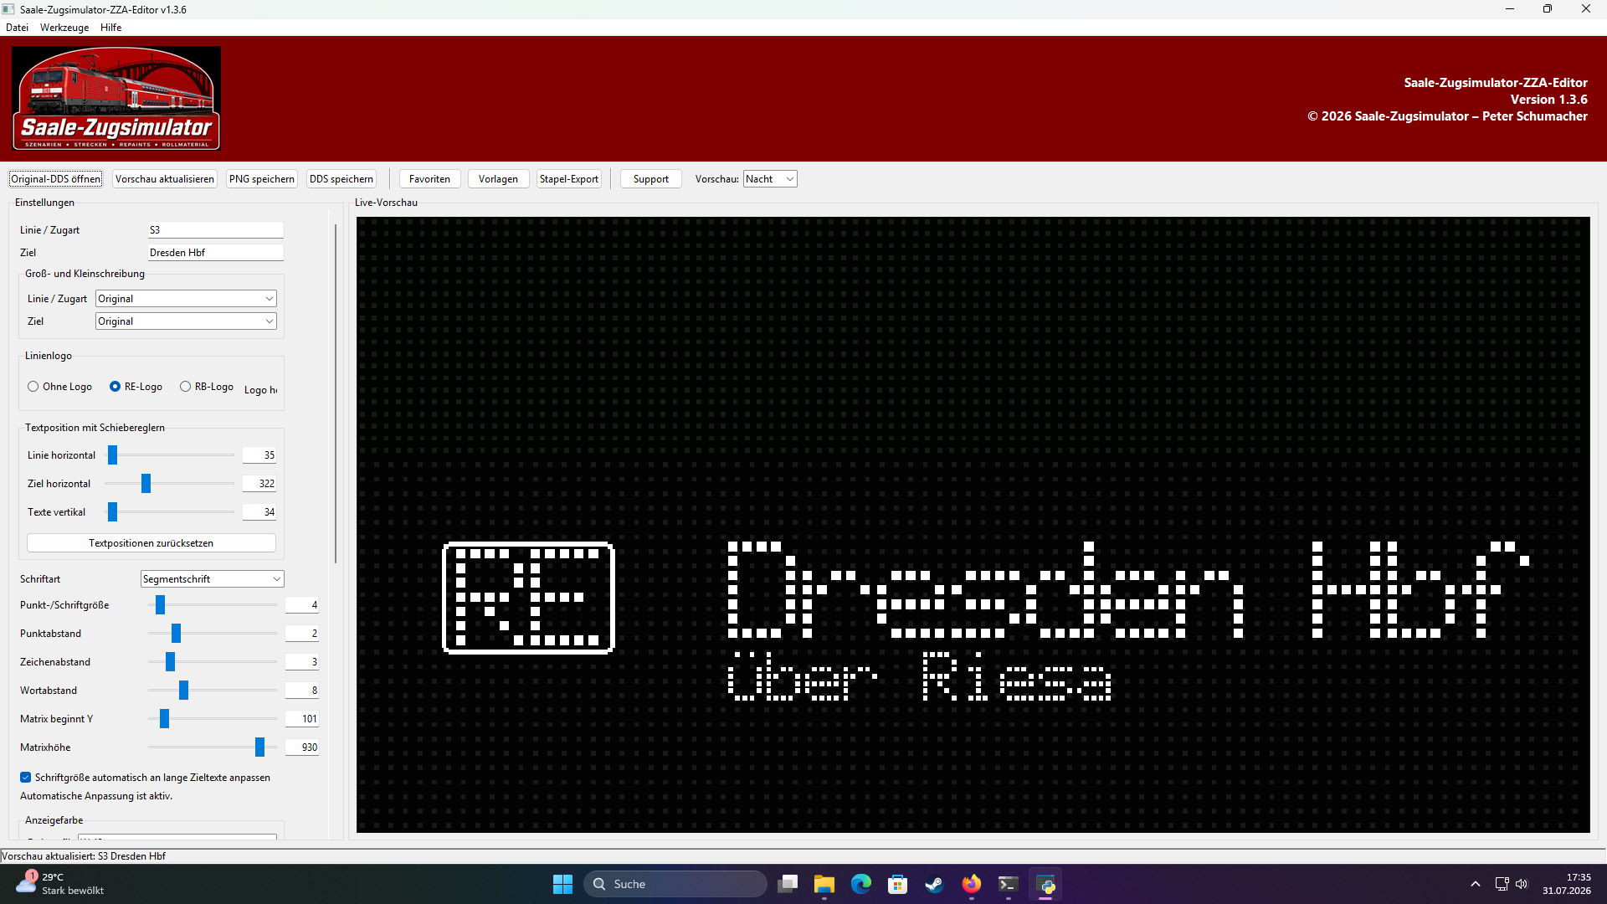1607x904 pixels.
Task: Click Matrixhöhe value field 930
Action: (x=302, y=747)
